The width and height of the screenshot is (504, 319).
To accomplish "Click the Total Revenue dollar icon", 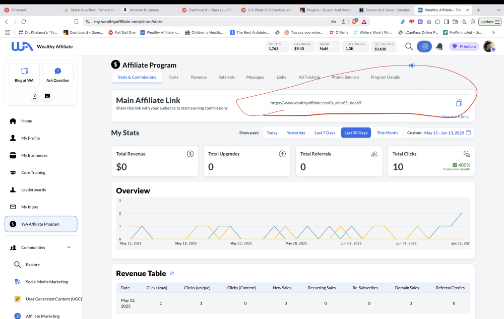I will pyautogui.click(x=191, y=154).
